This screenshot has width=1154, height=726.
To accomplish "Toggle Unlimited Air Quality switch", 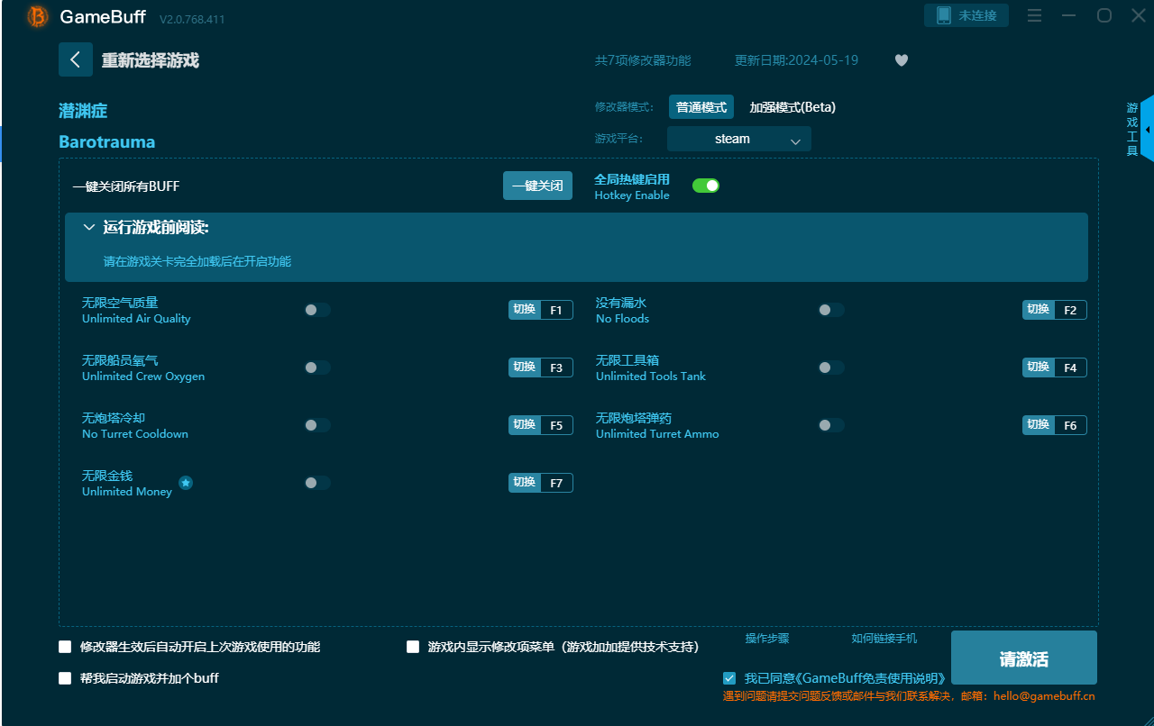I will 317,310.
